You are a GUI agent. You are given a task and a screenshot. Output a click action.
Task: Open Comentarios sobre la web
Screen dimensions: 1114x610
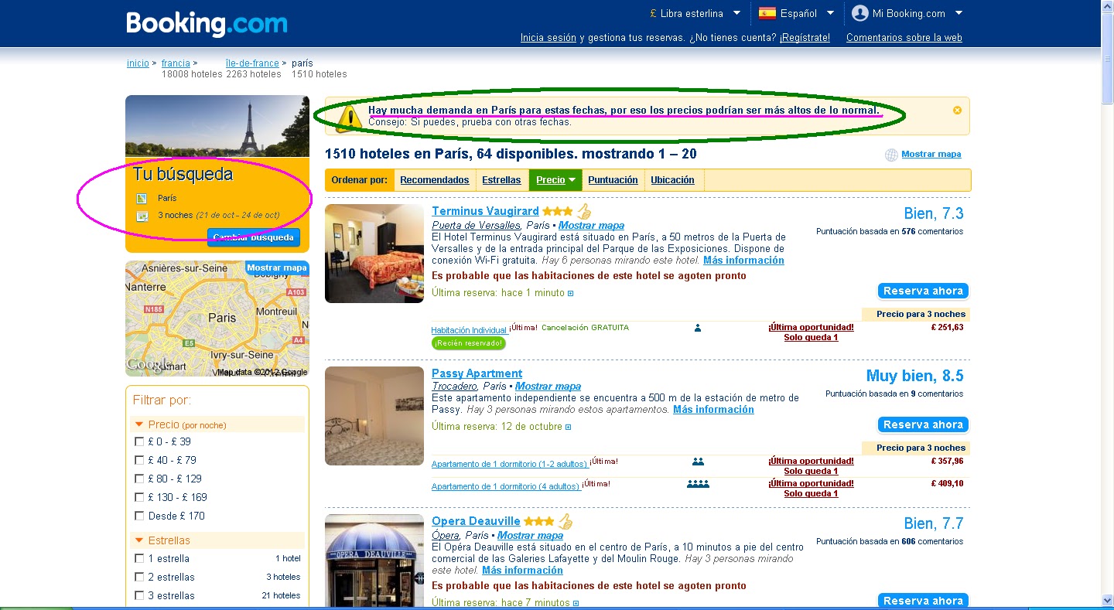coord(904,37)
